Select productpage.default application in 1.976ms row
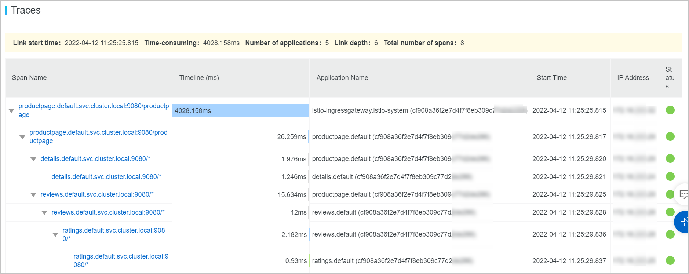This screenshot has width=689, height=274. coord(400,159)
